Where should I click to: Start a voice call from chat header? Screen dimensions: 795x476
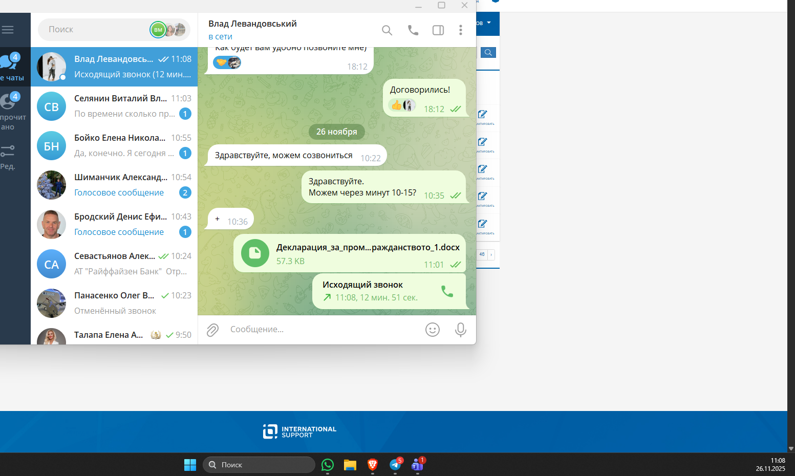[x=413, y=30]
